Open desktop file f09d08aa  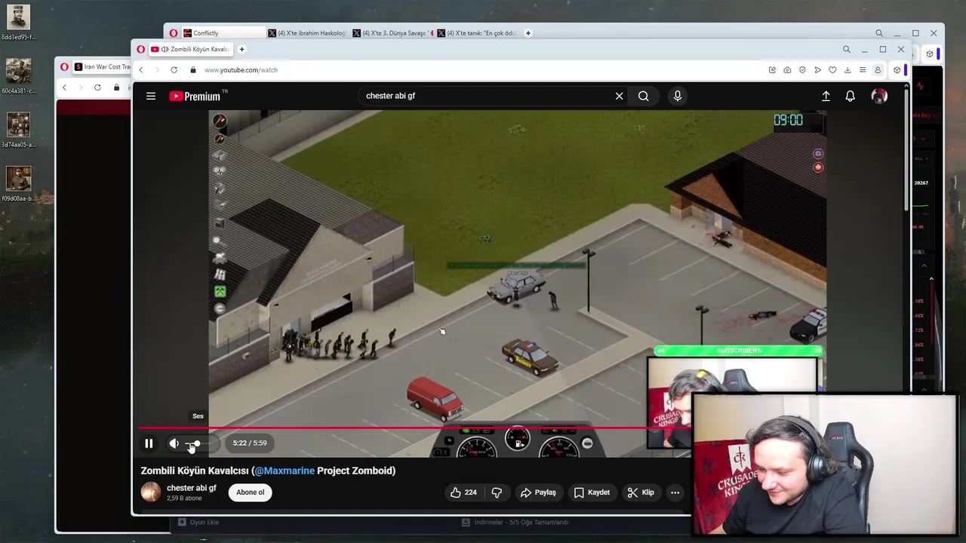[x=18, y=184]
